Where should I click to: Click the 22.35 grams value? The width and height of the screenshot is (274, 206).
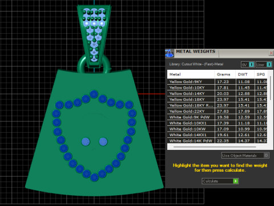point(223,141)
